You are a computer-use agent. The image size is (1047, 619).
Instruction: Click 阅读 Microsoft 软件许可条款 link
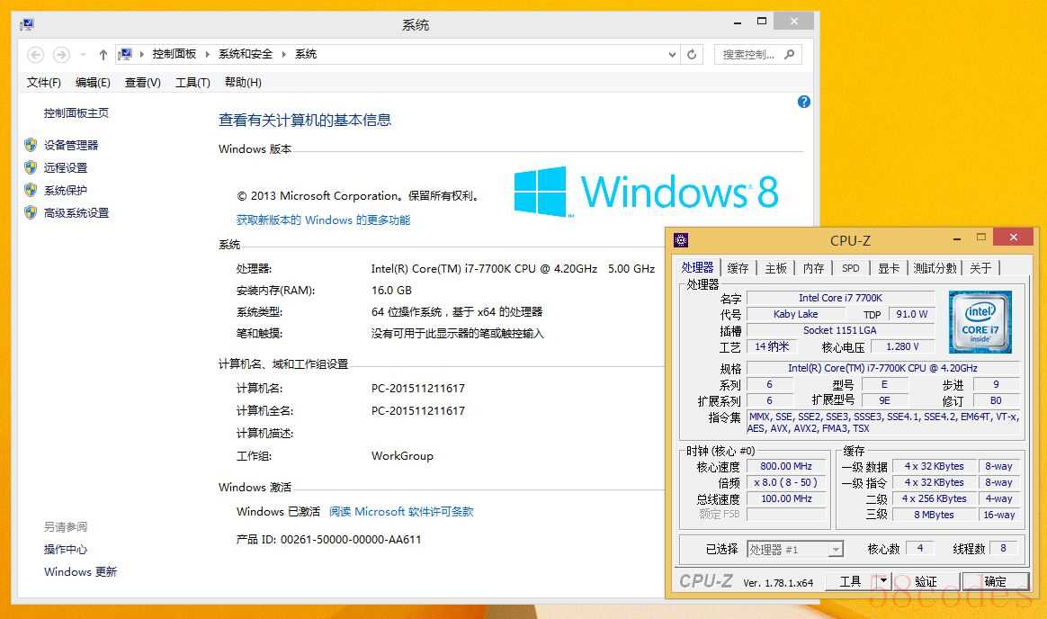click(x=401, y=512)
